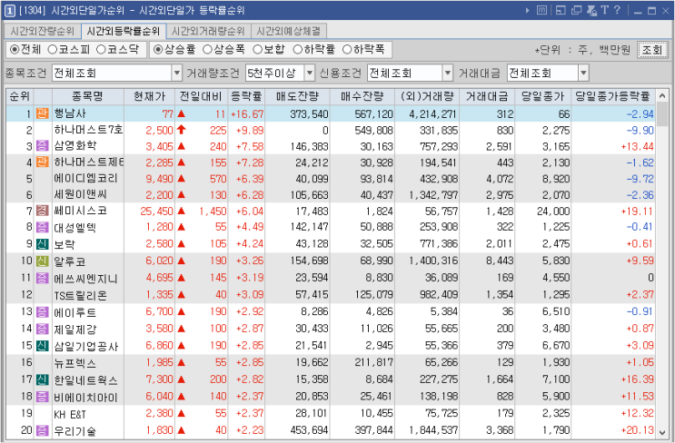675x443 pixels.
Task: Select the 상승폭 radio button
Action: pos(207,49)
